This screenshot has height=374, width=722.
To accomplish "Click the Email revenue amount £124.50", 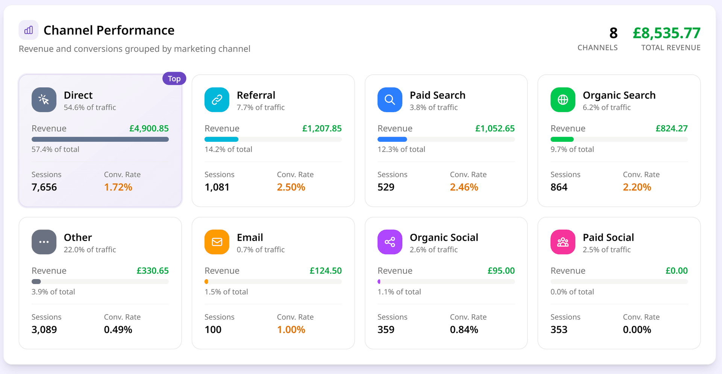I will [x=325, y=271].
